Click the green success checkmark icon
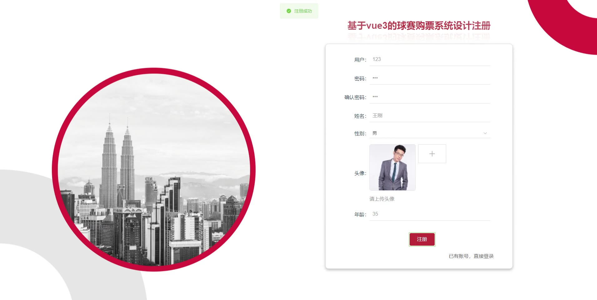 tap(289, 11)
